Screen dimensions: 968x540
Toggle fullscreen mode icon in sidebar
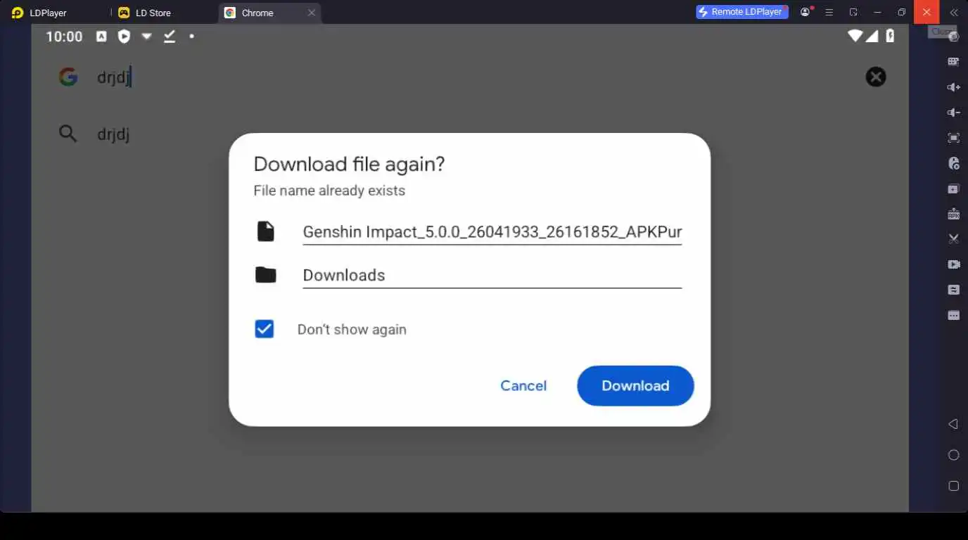953,138
